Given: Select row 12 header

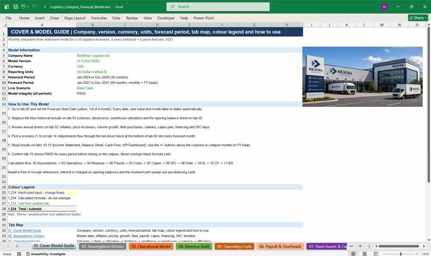Looking at the screenshot, I should point(4,93).
